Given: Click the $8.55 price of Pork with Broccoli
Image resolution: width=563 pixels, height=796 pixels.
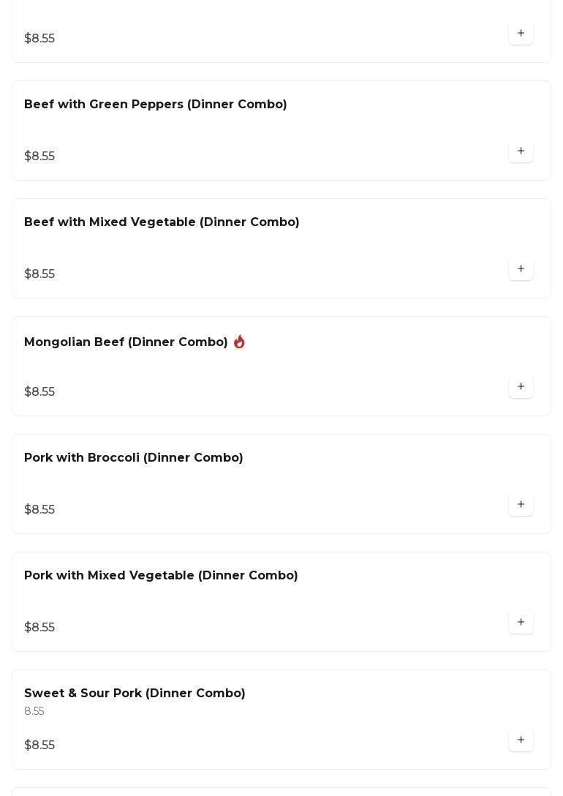Looking at the screenshot, I should (39, 510).
